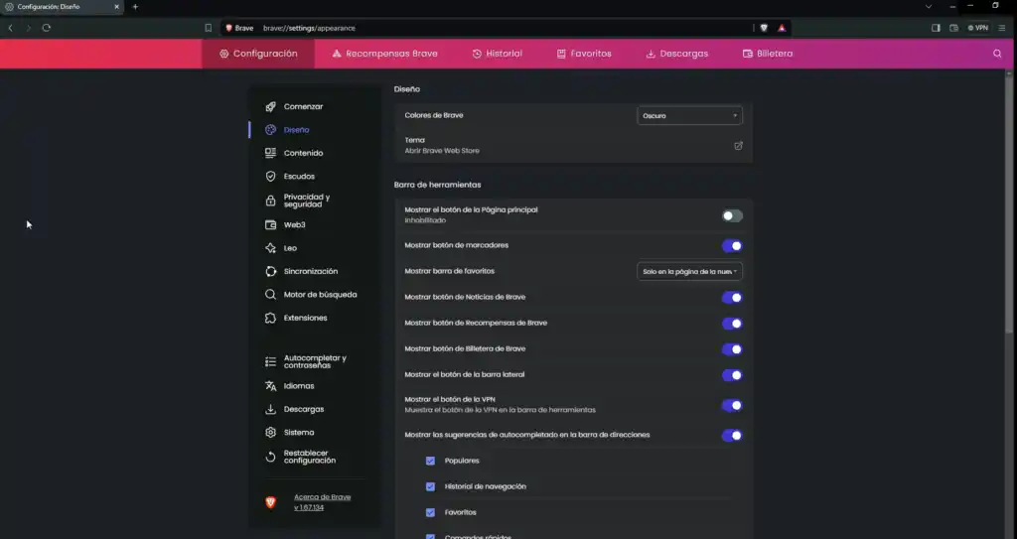Image resolution: width=1017 pixels, height=539 pixels.
Task: Click the Contenido layout icon in sidebar
Action: click(x=270, y=153)
